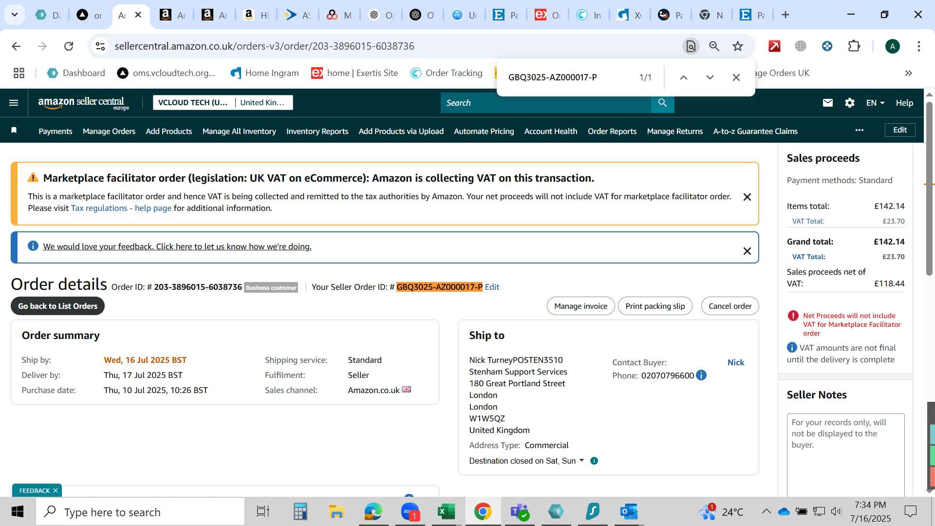Open the Manage Returns menu
This screenshot has height=526, width=935.
(x=675, y=131)
